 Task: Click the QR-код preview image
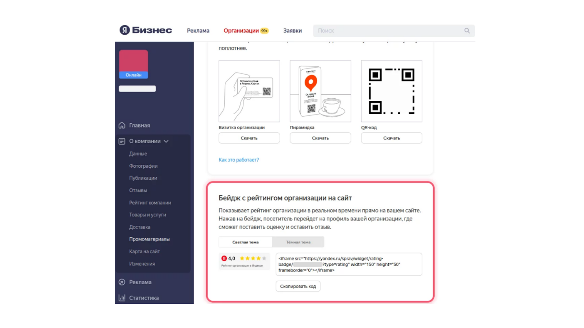point(392,91)
